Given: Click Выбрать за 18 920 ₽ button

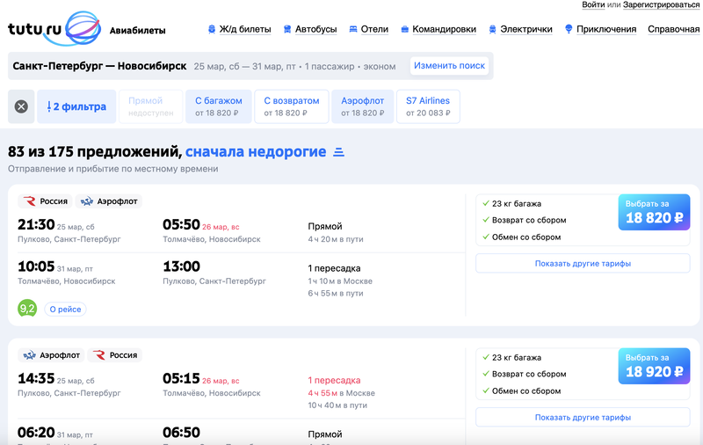Looking at the screenshot, I should tap(654, 366).
